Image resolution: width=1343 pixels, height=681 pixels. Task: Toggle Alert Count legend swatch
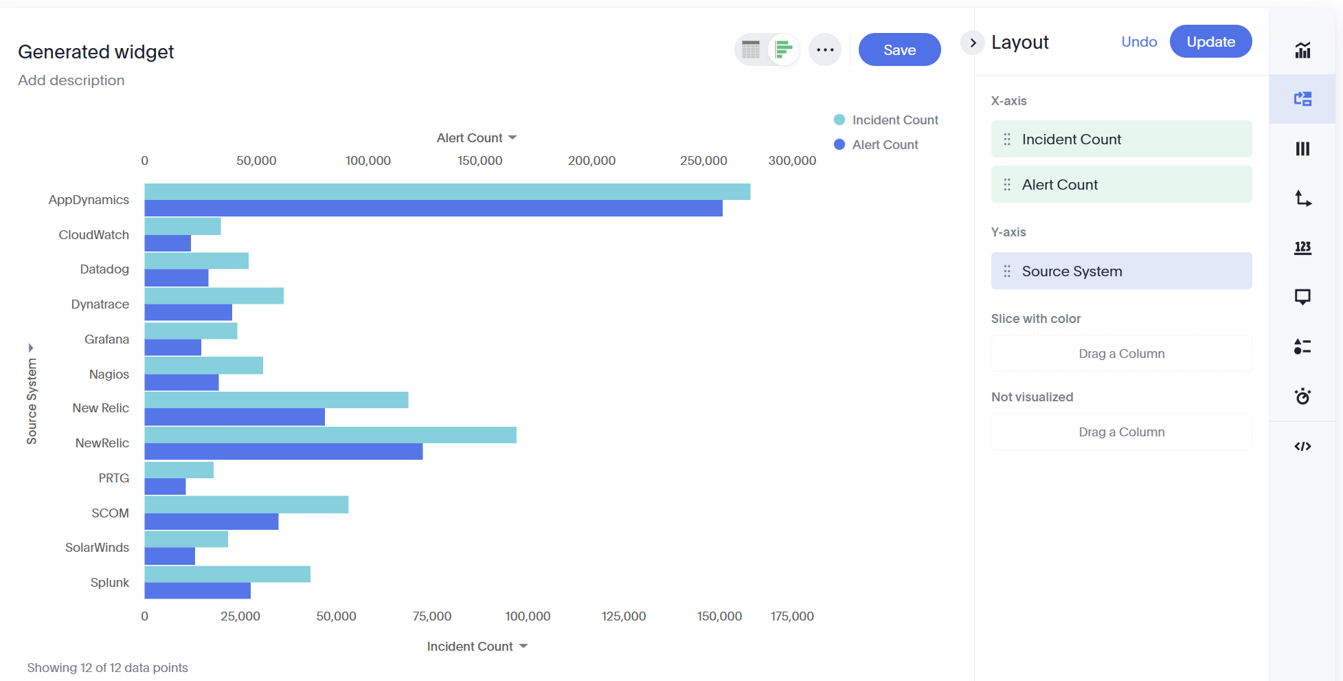tap(839, 144)
